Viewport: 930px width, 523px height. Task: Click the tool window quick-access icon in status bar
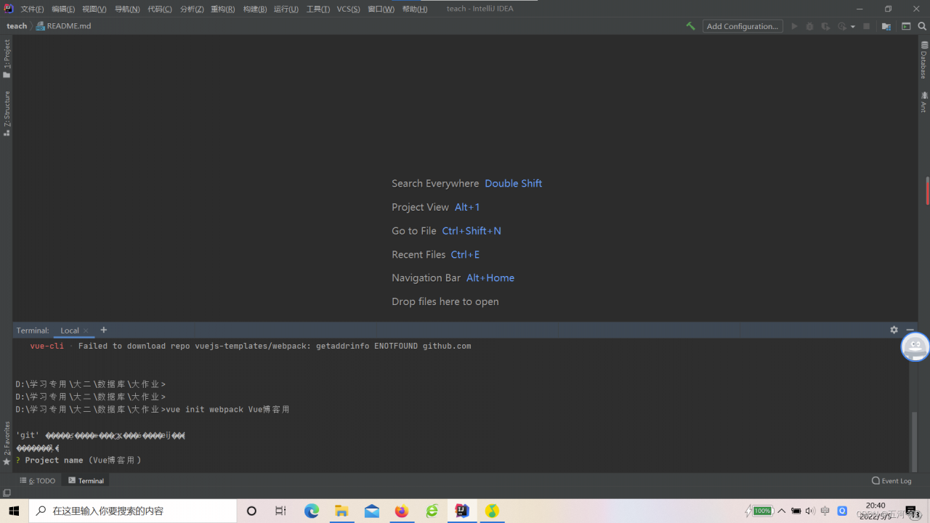click(x=7, y=493)
